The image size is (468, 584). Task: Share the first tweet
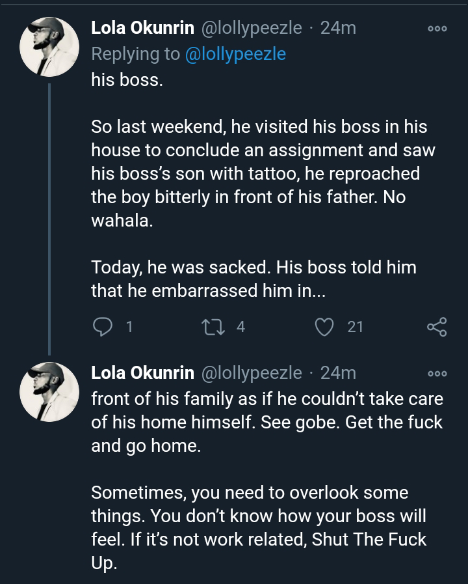pos(437,327)
